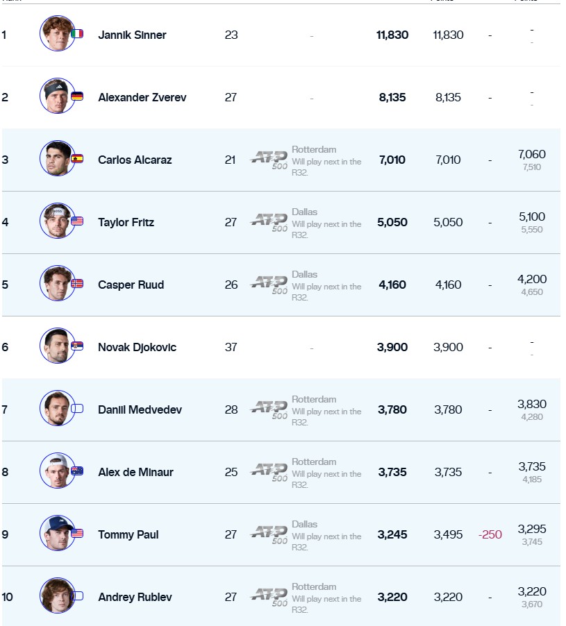Image resolution: width=566 pixels, height=626 pixels.
Task: Click the Australian flag beside Alex de Minaur
Action: (x=77, y=471)
